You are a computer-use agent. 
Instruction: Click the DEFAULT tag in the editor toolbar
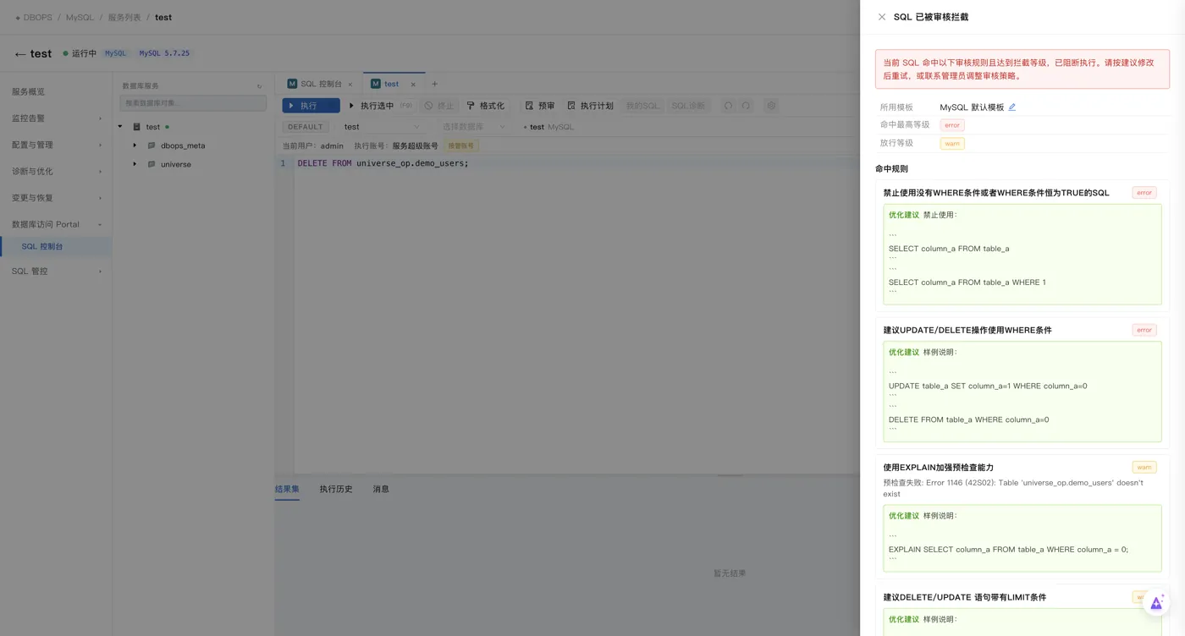pos(306,127)
